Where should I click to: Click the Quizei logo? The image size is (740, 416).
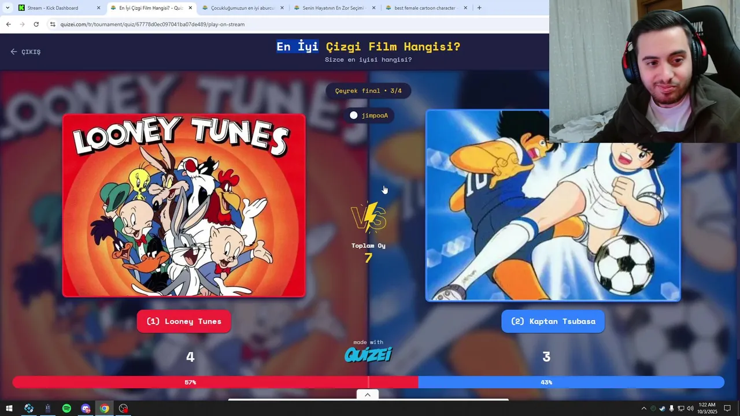click(x=368, y=354)
